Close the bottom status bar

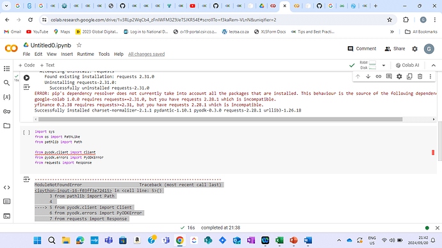(x=438, y=228)
